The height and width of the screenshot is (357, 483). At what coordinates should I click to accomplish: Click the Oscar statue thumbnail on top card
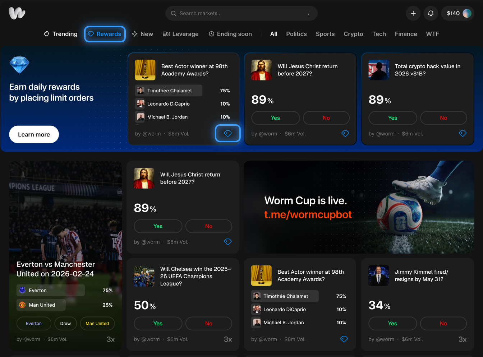point(145,70)
